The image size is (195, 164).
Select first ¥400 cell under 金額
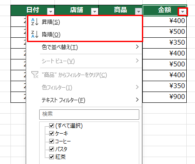(x=165, y=21)
